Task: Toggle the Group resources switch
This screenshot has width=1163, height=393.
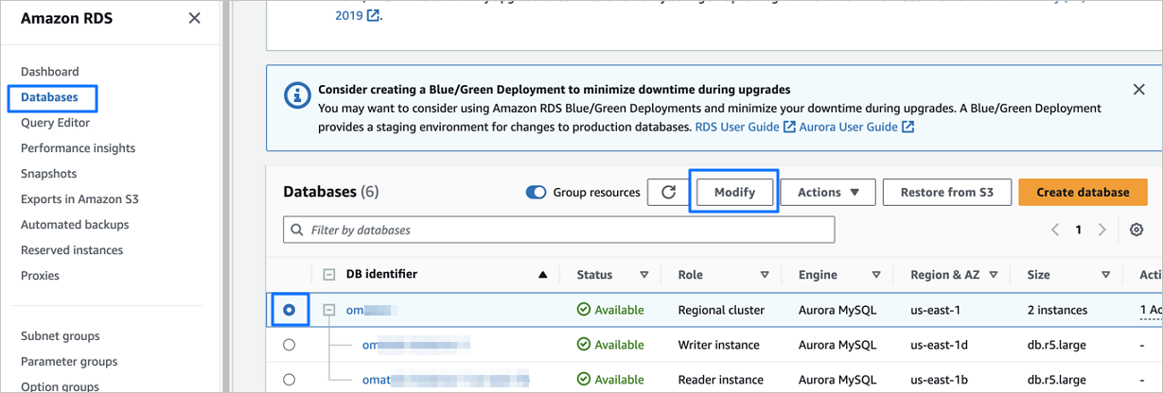Action: tap(536, 192)
